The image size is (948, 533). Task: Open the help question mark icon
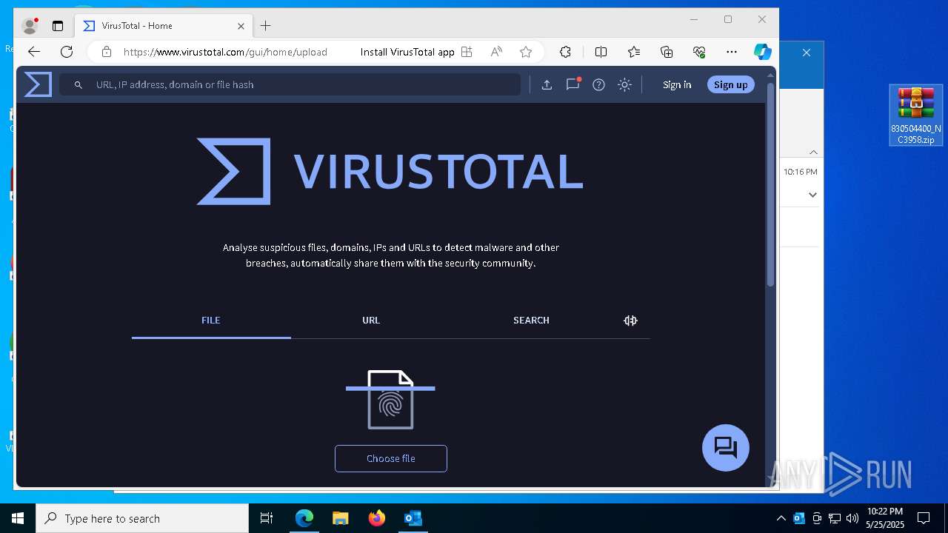point(598,84)
